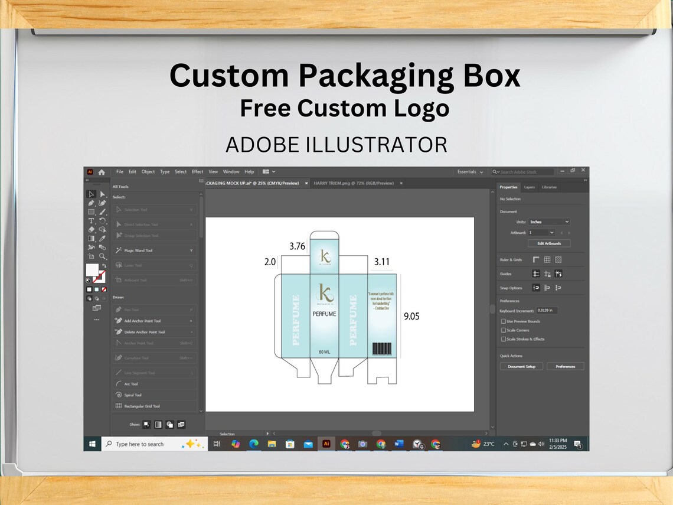673x505 pixels.
Task: Click the Edit Artboards button
Action: point(549,243)
